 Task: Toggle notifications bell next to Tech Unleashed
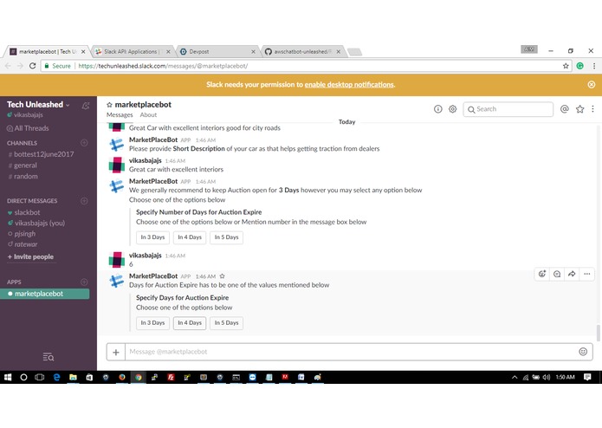pos(86,106)
